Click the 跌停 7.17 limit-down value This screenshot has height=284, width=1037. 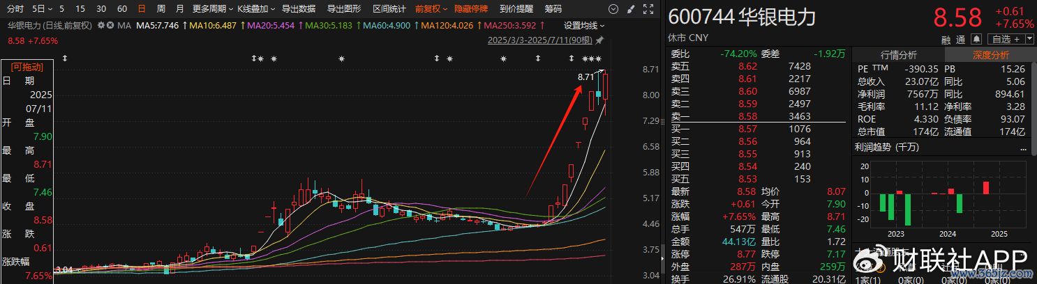click(836, 253)
